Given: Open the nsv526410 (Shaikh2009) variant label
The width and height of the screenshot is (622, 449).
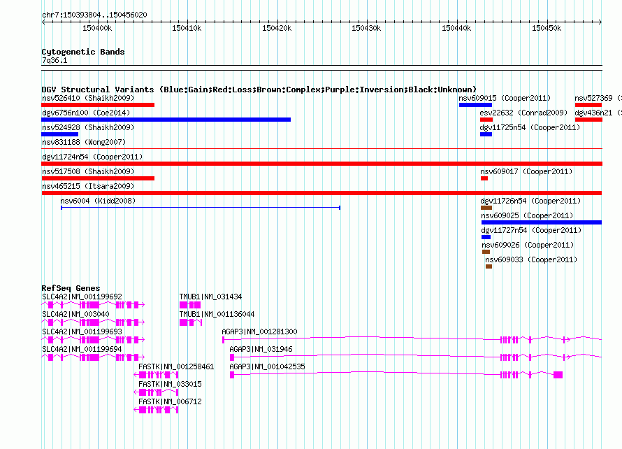Looking at the screenshot, I should (x=88, y=98).
